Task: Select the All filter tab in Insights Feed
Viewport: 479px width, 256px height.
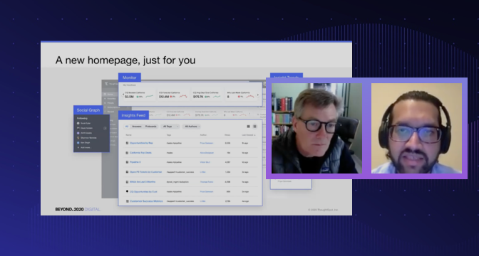Action: 127,127
